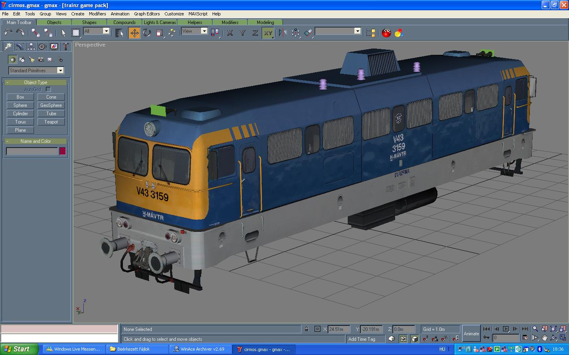The height and width of the screenshot is (355, 569).
Task: Toggle Restrict to X axis
Action: coord(230,33)
